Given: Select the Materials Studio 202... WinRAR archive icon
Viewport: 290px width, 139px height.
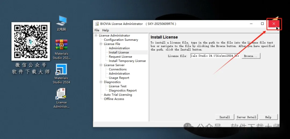Looking at the screenshot, I should (61, 45).
